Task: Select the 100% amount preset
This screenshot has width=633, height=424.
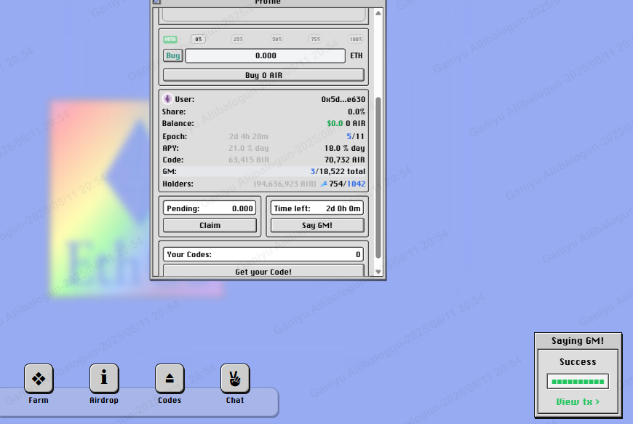Action: click(x=356, y=39)
